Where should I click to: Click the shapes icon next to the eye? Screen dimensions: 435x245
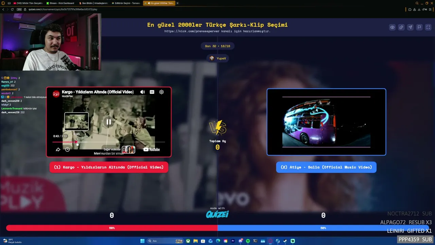(x=401, y=27)
